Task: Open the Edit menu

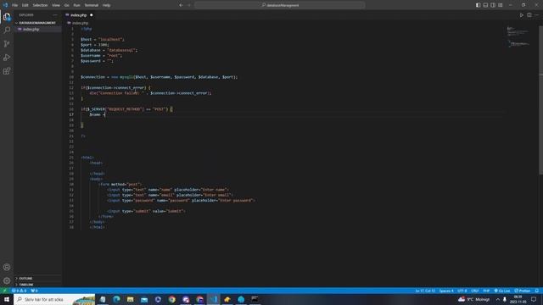Action: 25,5
